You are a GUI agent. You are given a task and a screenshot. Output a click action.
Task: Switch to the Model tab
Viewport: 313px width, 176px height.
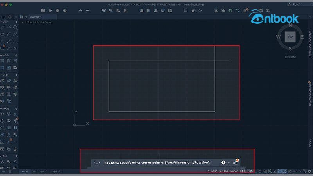tap(25, 171)
